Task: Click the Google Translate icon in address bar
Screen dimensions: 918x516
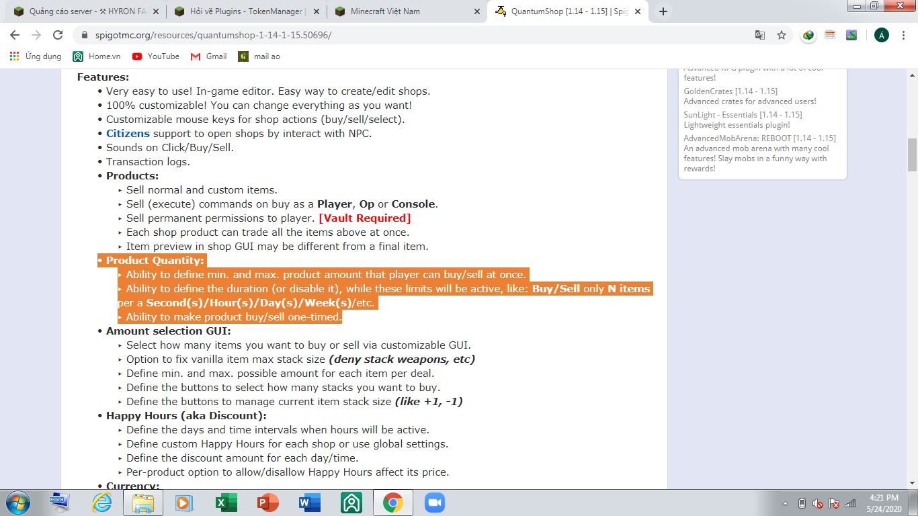Action: pyautogui.click(x=760, y=35)
